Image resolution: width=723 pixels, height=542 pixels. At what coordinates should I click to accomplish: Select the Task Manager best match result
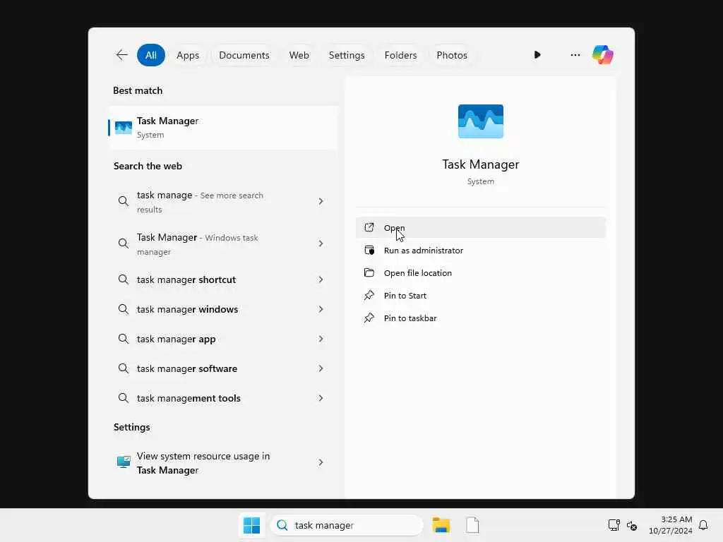pyautogui.click(x=223, y=128)
